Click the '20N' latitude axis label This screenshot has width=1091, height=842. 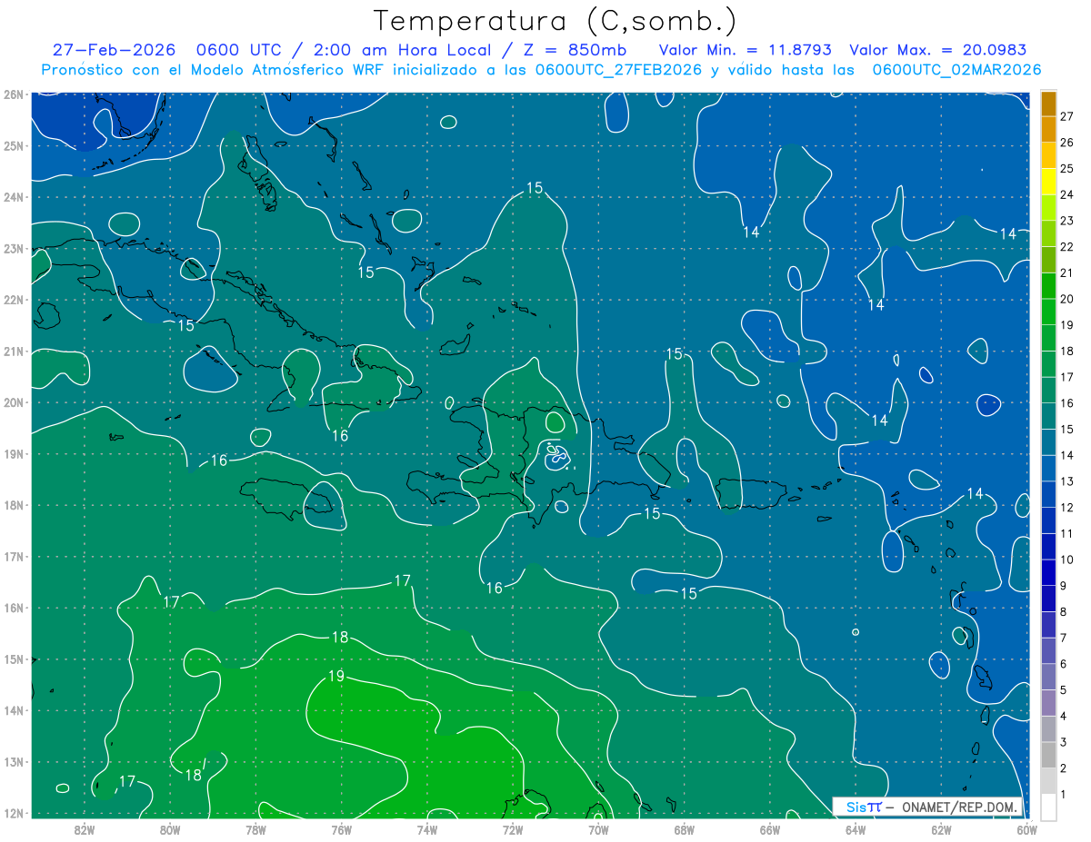click(x=13, y=402)
